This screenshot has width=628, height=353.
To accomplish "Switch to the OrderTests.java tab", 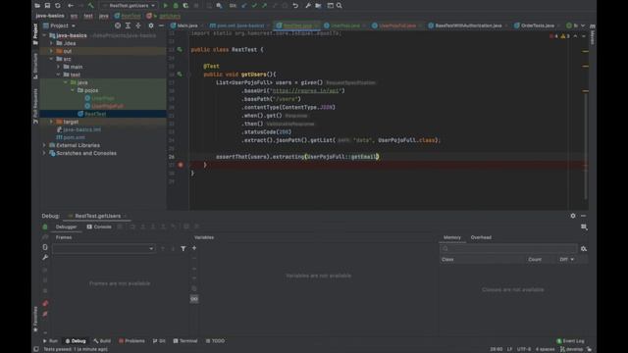I will [537, 25].
